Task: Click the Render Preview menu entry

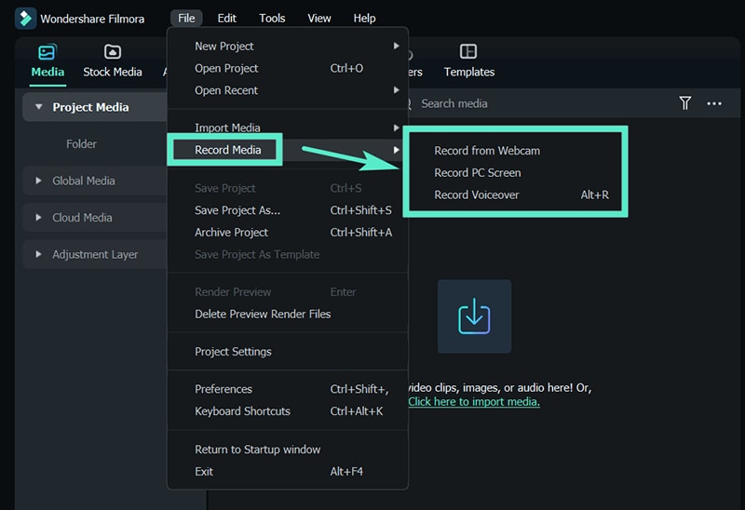Action: (x=288, y=291)
